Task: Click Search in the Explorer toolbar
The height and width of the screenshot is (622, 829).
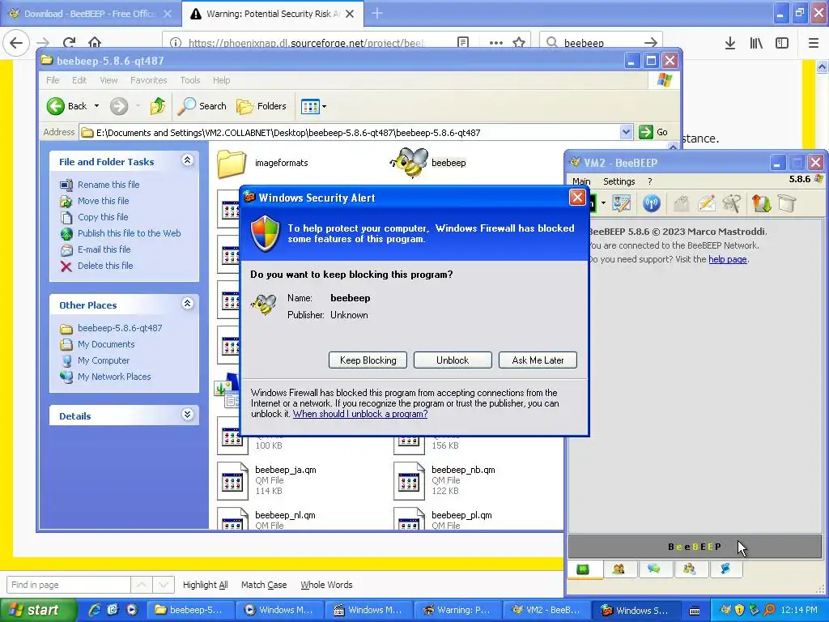Action: (202, 106)
